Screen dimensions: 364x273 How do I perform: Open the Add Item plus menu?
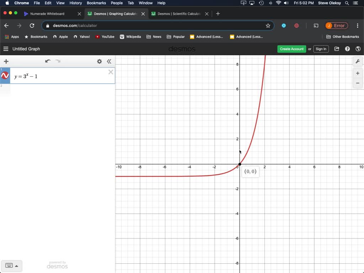point(6,61)
